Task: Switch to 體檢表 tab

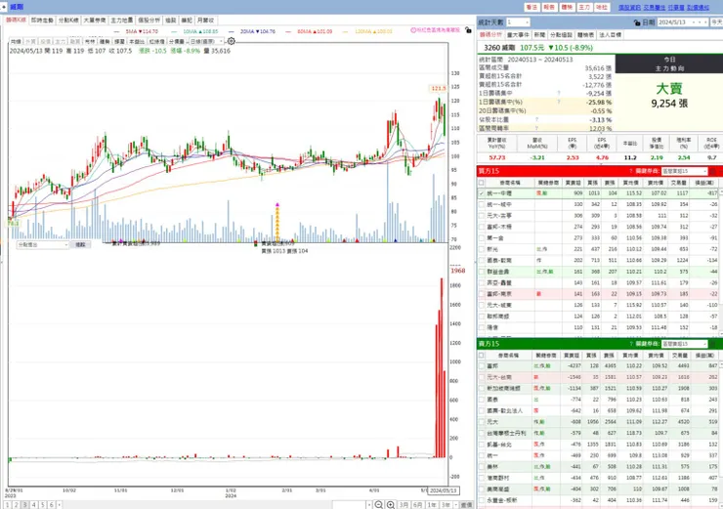Action: coord(585,34)
